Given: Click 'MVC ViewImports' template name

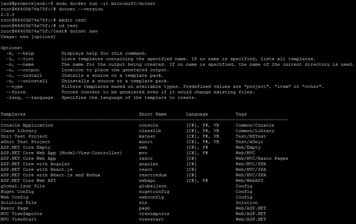Looking at the screenshot, I should [x=21, y=214].
